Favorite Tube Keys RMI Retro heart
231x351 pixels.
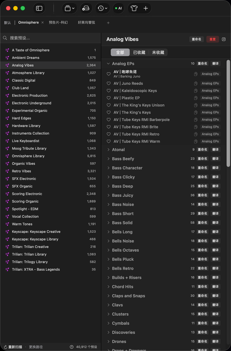(x=109, y=134)
